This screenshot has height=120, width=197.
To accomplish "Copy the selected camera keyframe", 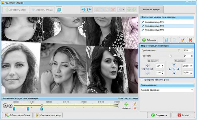I will [x=166, y=40].
